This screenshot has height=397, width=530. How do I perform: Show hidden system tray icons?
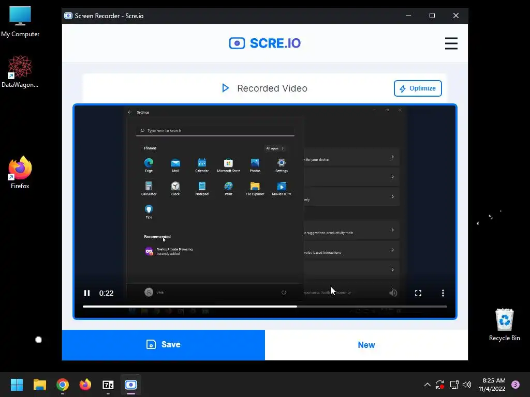427,385
